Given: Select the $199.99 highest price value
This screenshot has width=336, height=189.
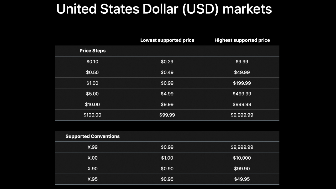Looking at the screenshot, I should pyautogui.click(x=242, y=83).
